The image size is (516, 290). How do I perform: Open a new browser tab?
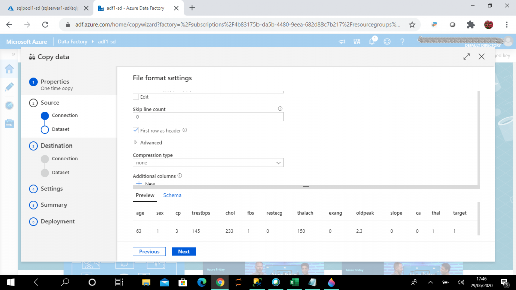click(192, 8)
